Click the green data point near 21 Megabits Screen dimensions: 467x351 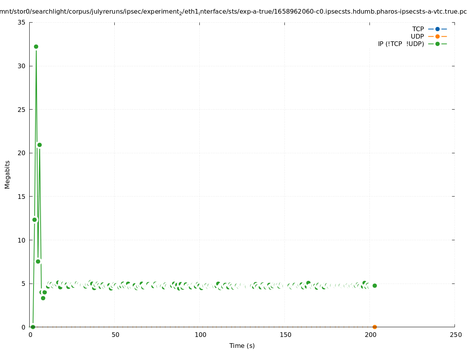coord(39,145)
